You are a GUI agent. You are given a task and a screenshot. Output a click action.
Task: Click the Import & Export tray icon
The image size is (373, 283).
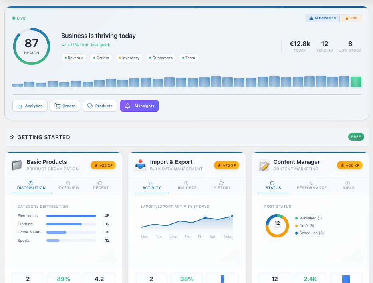[x=141, y=165]
